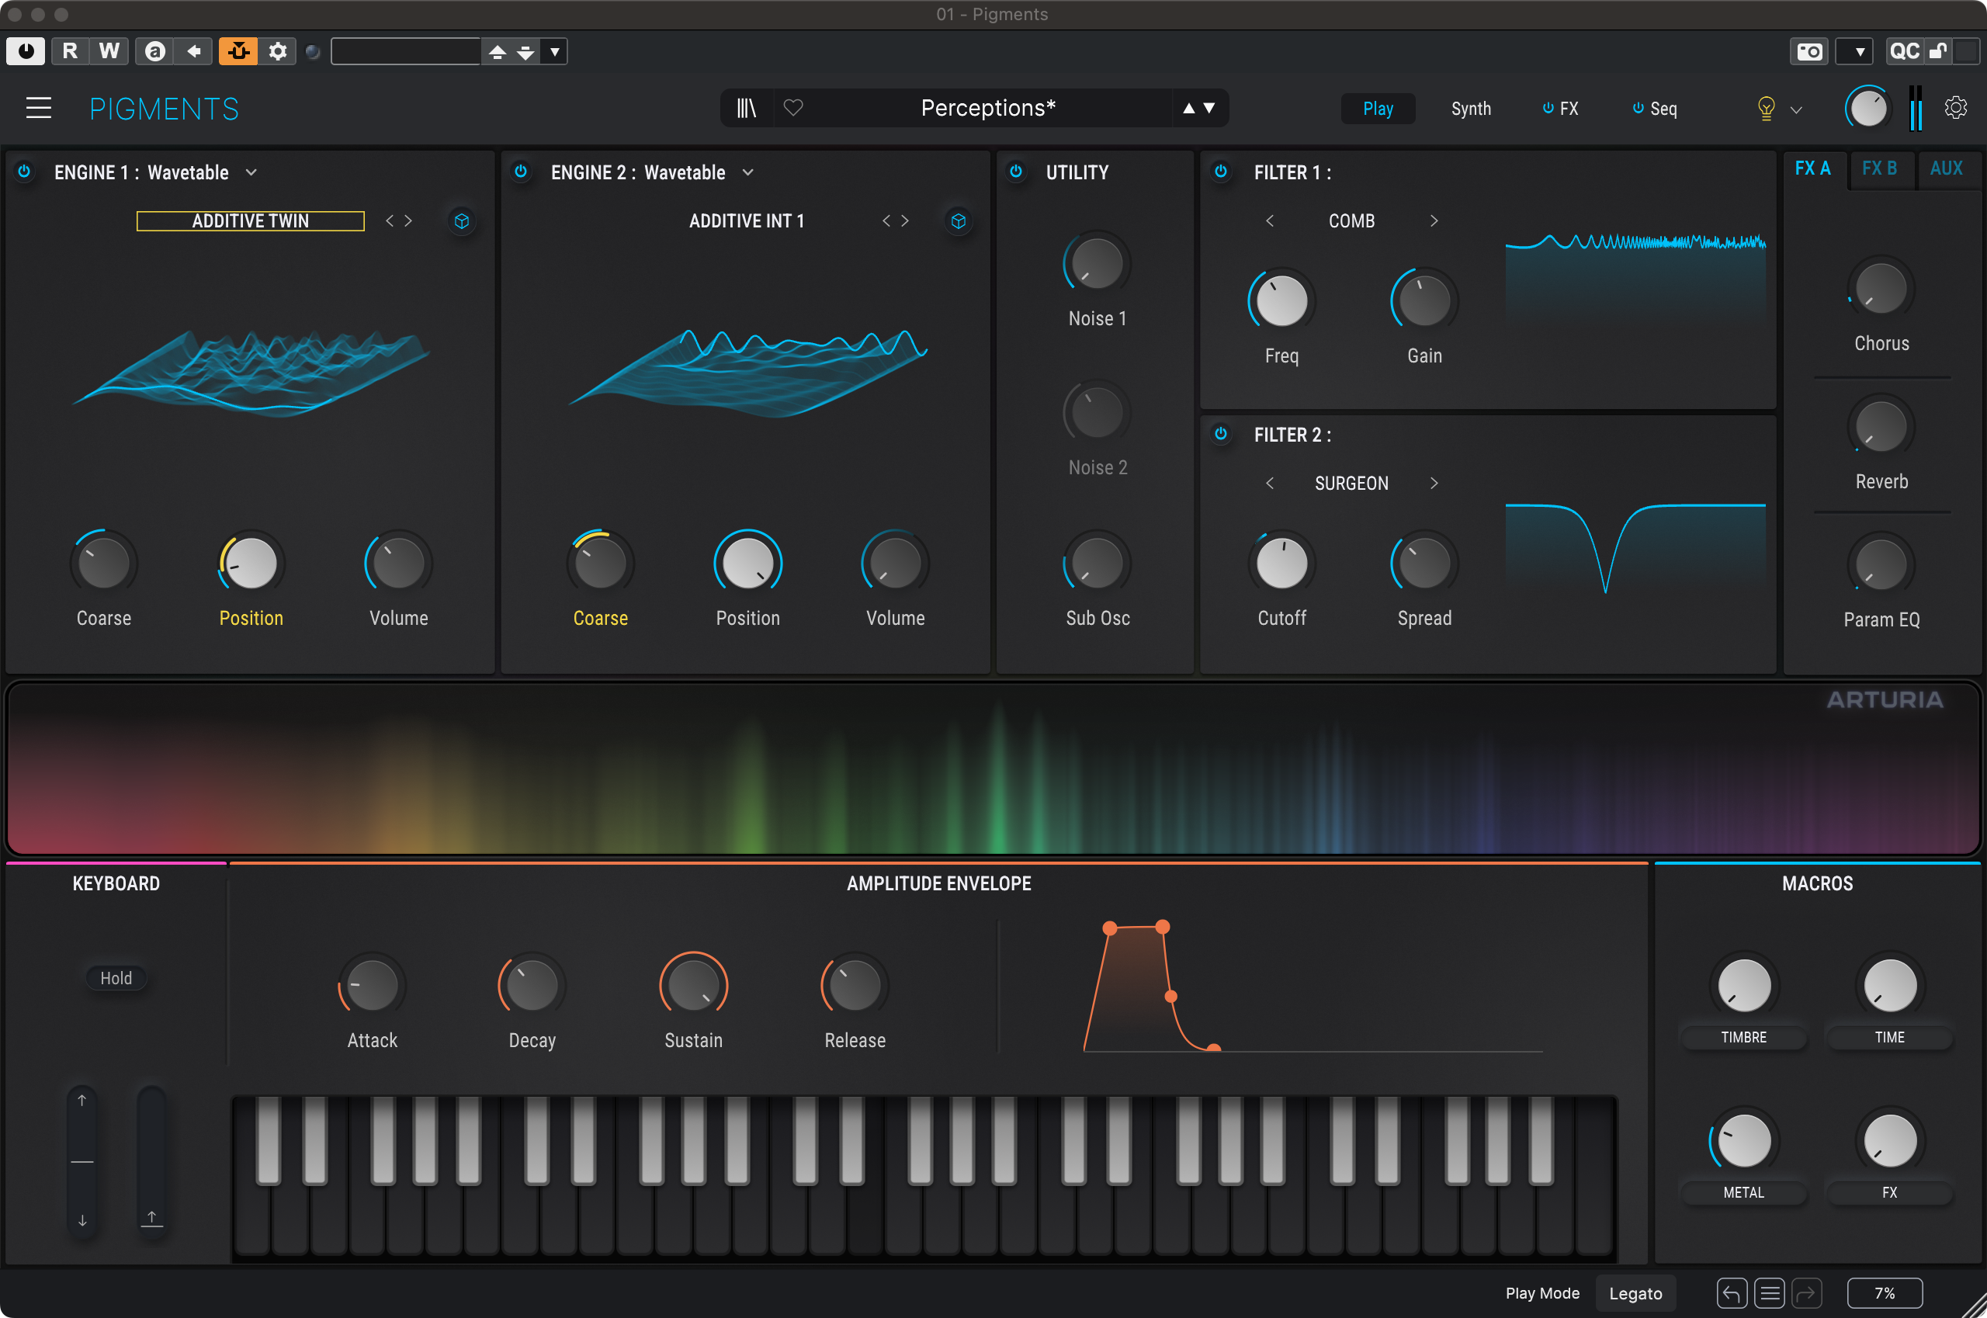Select previous Filter 1 type arrow
The image size is (1987, 1318).
tap(1269, 221)
